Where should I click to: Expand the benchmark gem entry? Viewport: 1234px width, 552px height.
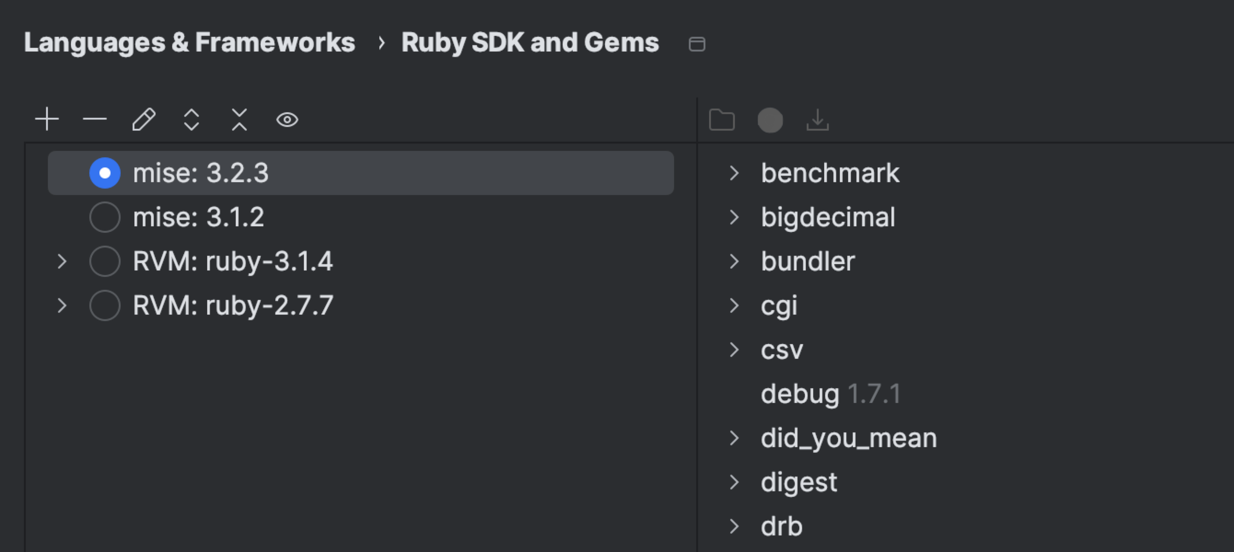[734, 173]
